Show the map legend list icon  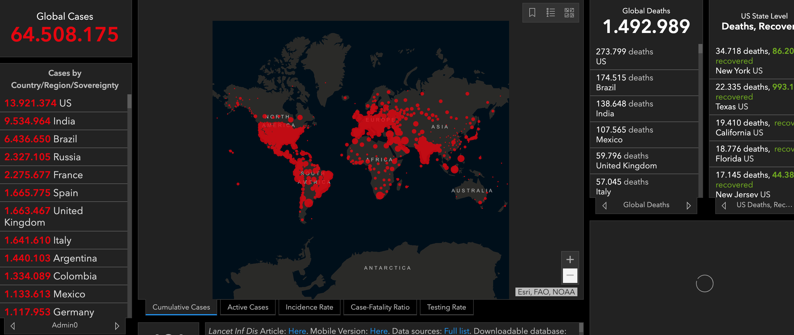point(550,13)
